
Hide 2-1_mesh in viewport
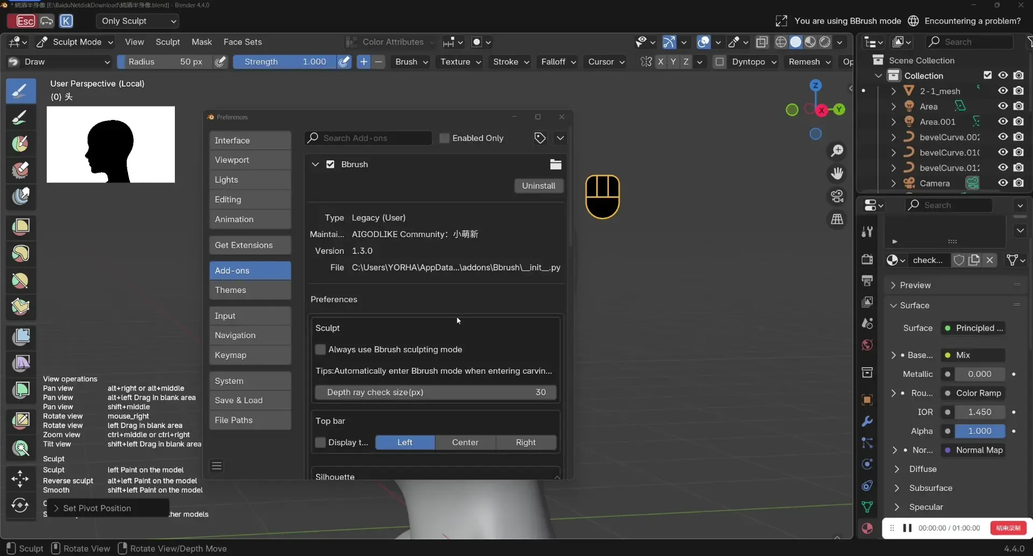[1003, 91]
